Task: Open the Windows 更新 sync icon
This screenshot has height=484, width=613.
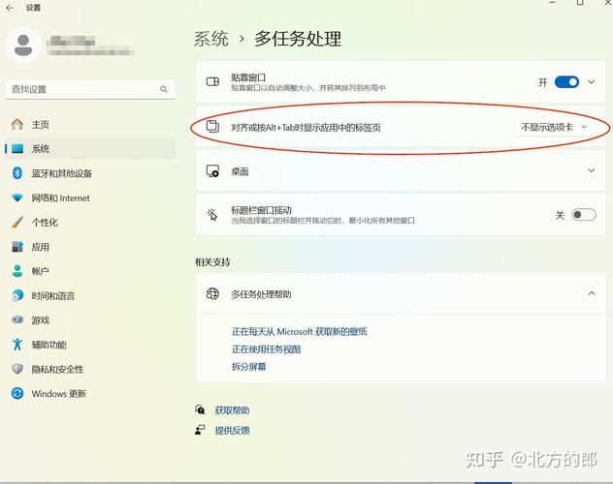Action: 17,393
